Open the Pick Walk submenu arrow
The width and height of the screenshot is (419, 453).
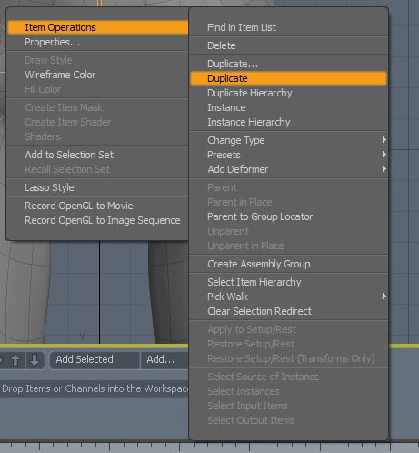tap(384, 297)
